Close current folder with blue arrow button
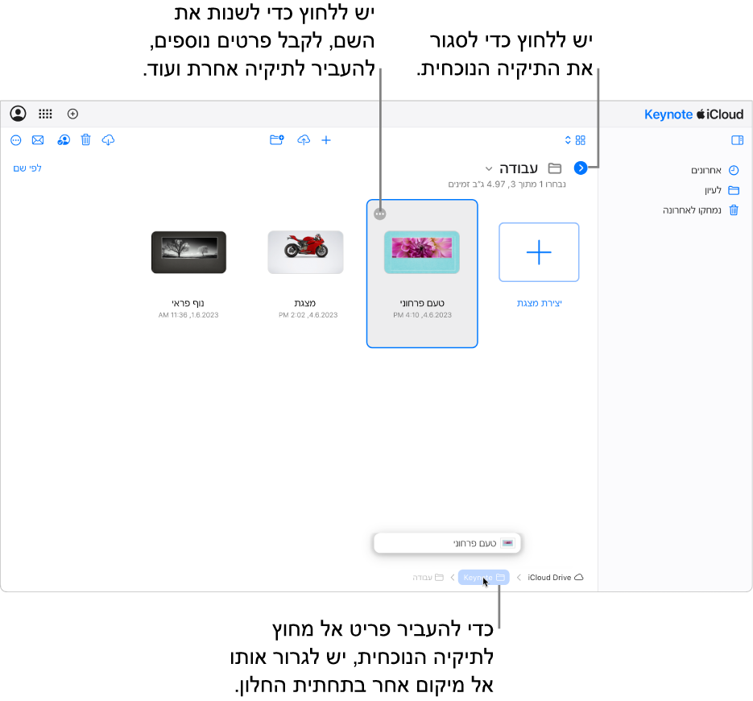Viewport: 753px width, 701px height. click(581, 168)
